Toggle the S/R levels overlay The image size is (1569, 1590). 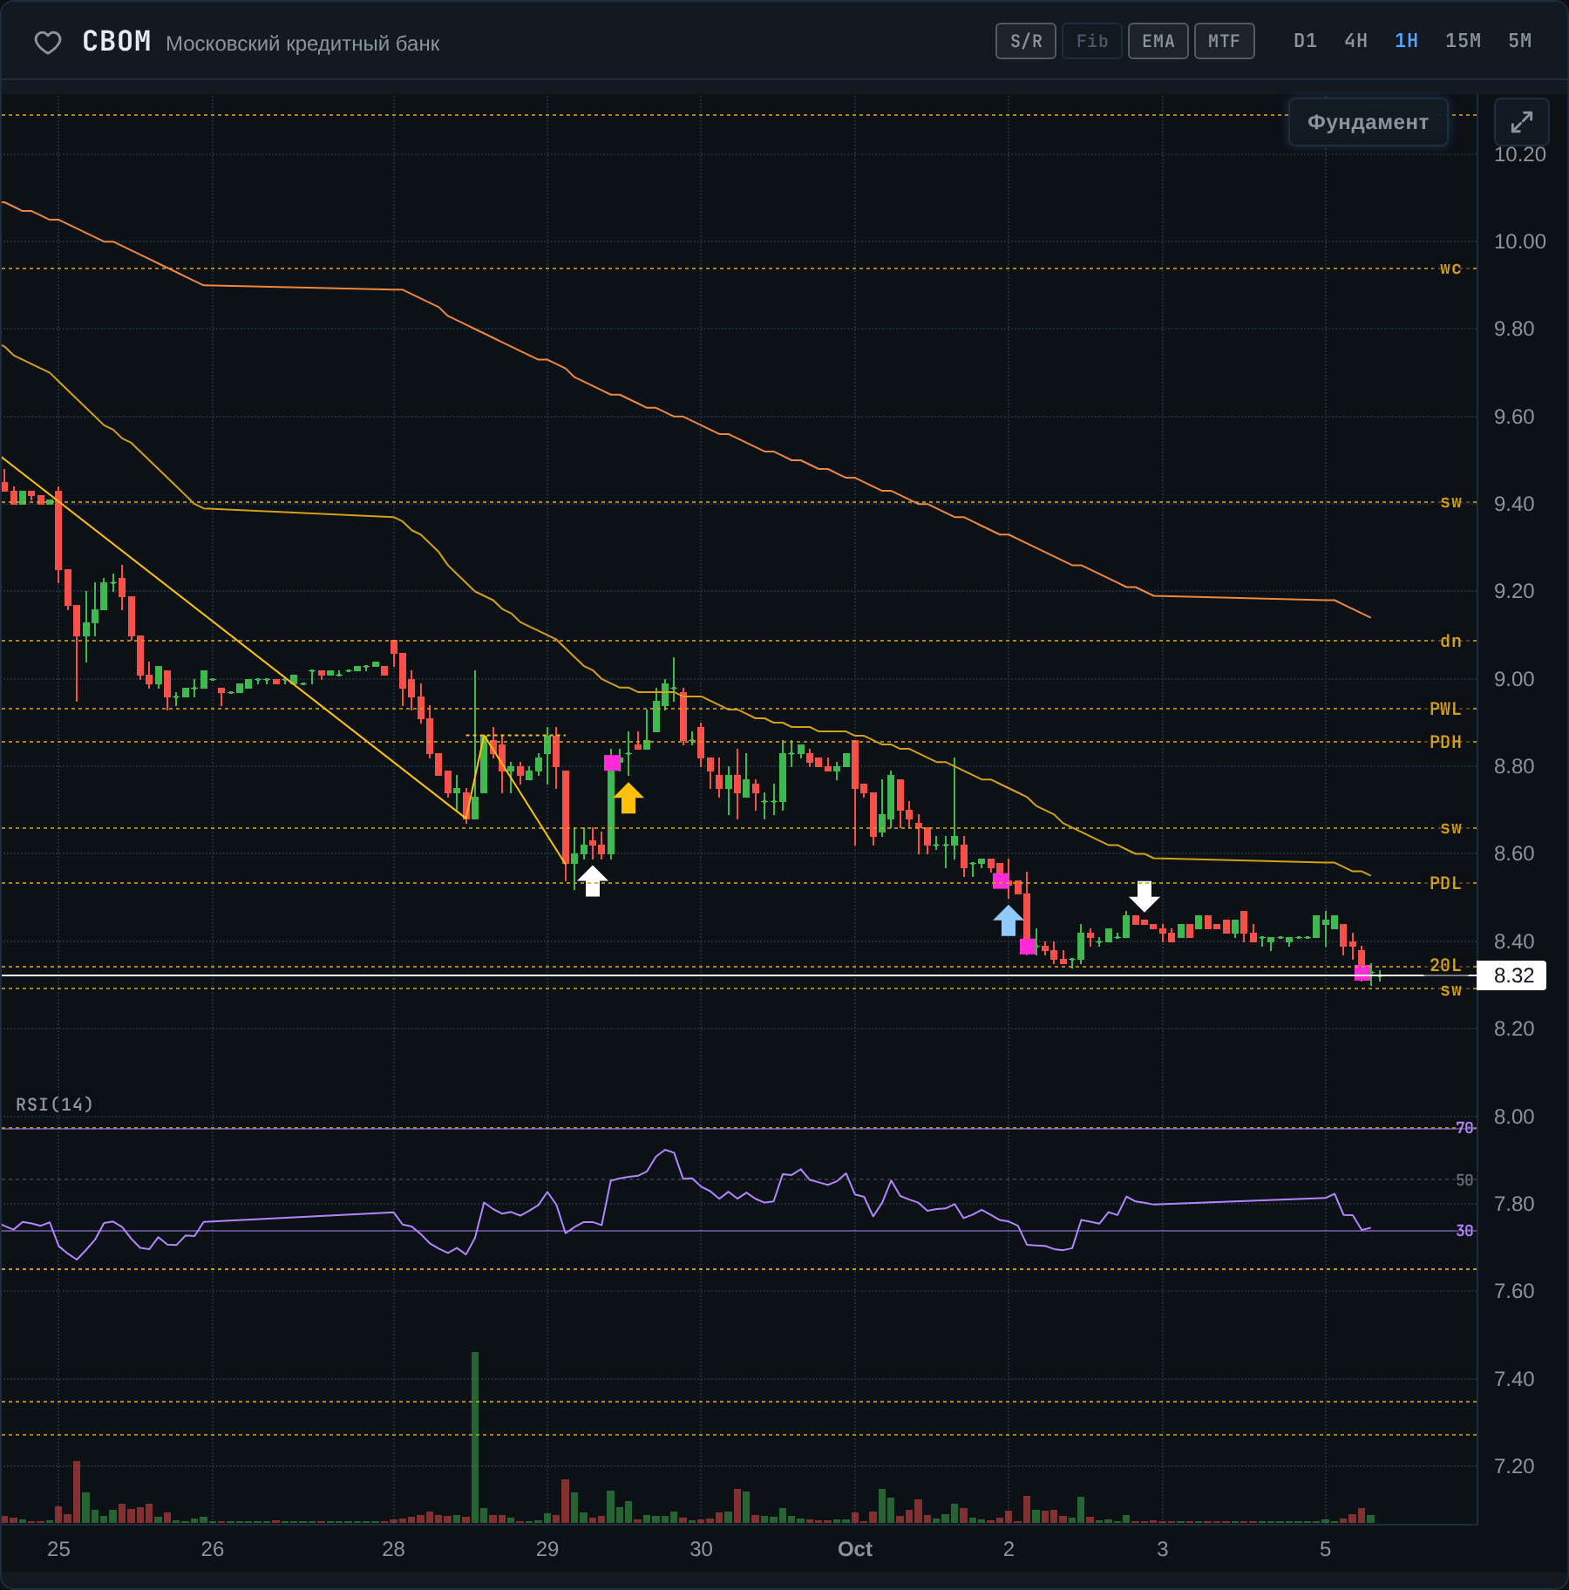pos(1026,41)
